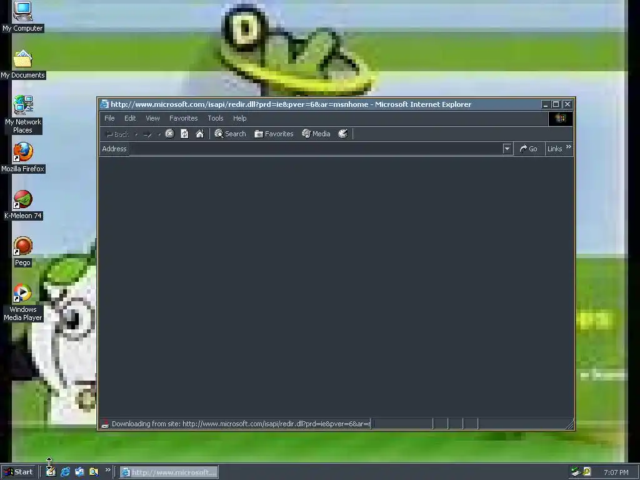Open the Tools menu

[x=216, y=118]
